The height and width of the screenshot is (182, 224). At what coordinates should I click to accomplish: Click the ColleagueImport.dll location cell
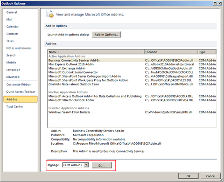(x=169, y=77)
